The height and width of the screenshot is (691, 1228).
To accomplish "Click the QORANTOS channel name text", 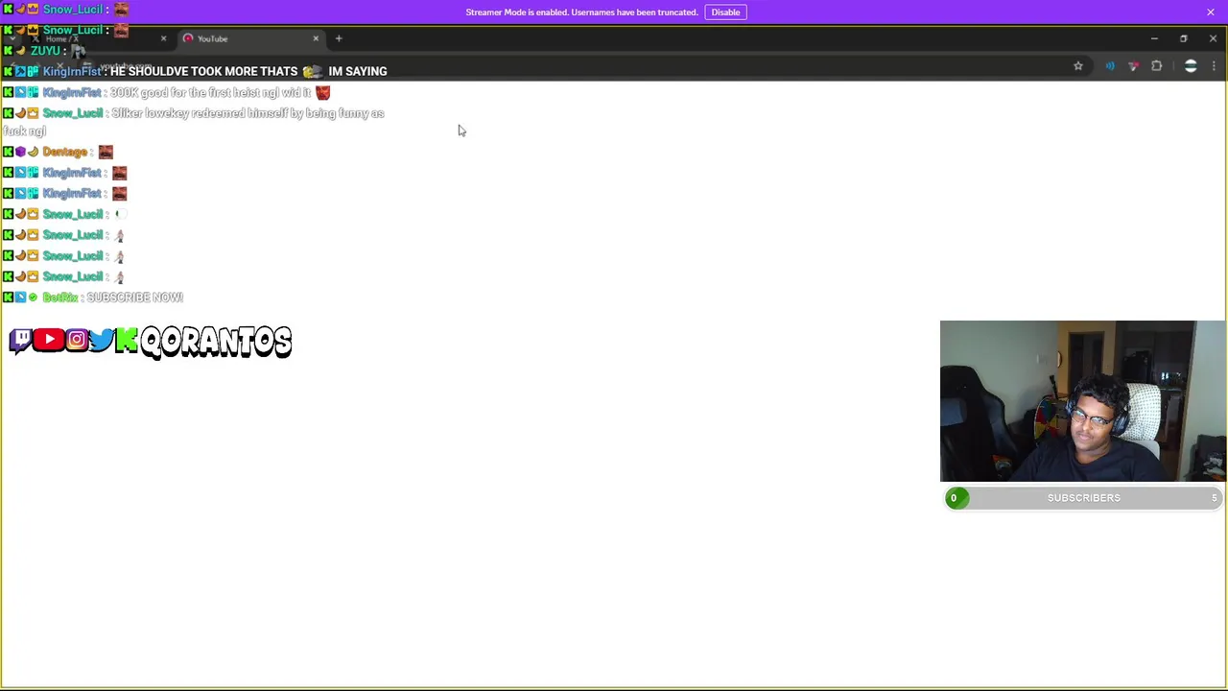I will pos(216,342).
